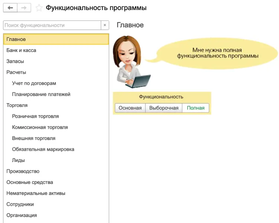Viewport: 279px width, 223px height.
Task: Click the back navigation arrow
Action: tap(10, 8)
